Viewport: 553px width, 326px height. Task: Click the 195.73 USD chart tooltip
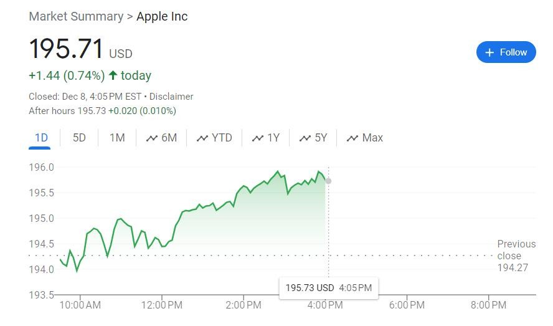pos(328,288)
